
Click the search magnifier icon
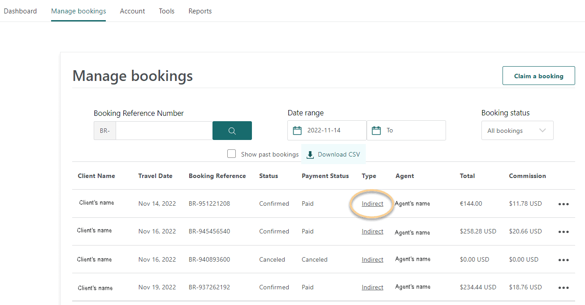232,130
